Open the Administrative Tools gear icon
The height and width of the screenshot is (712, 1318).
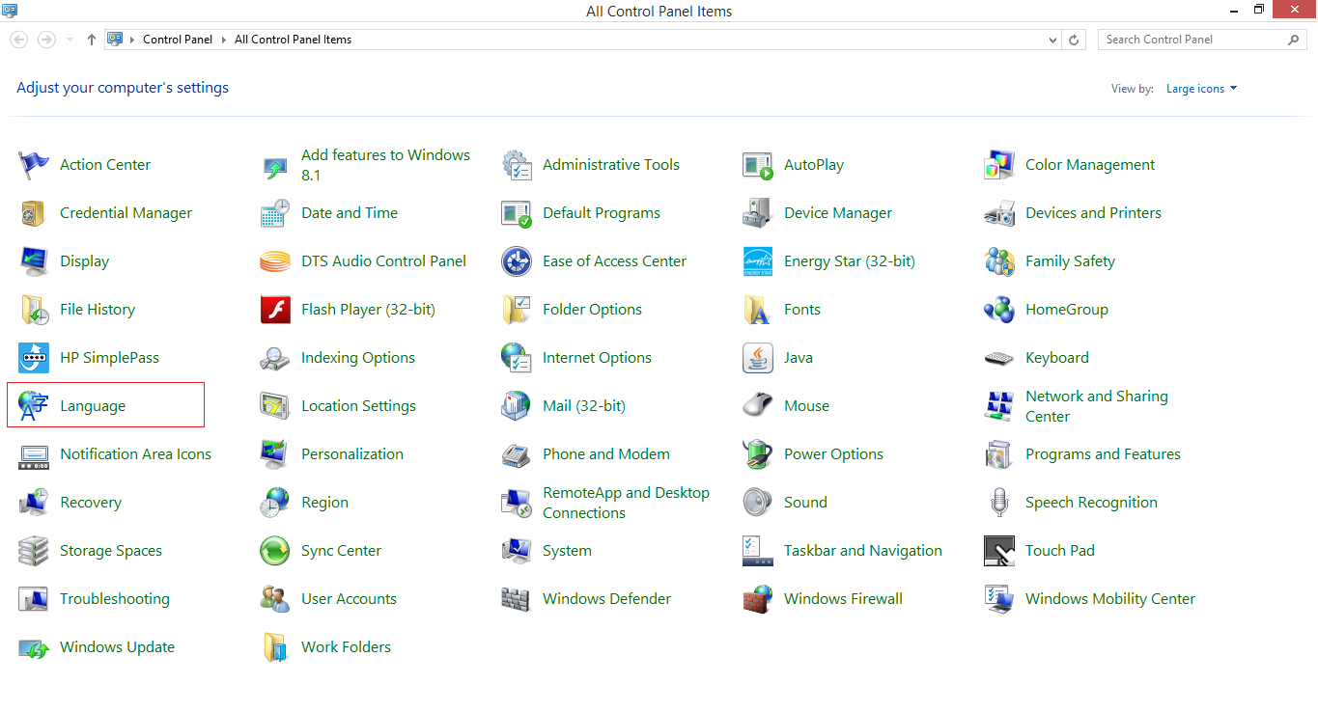[x=517, y=165]
